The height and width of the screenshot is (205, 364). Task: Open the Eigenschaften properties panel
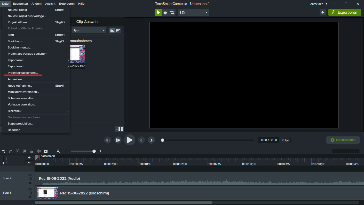click(x=343, y=140)
